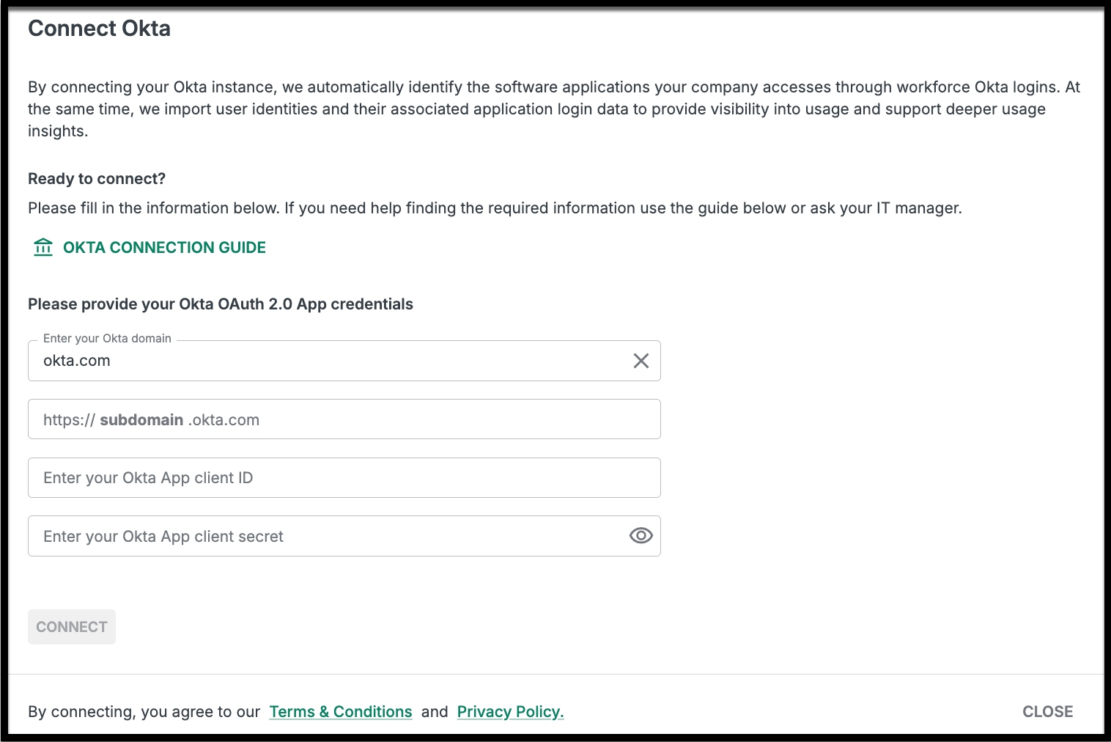The image size is (1111, 742).
Task: Dismiss the dialog with the CLOSE button
Action: tap(1047, 712)
